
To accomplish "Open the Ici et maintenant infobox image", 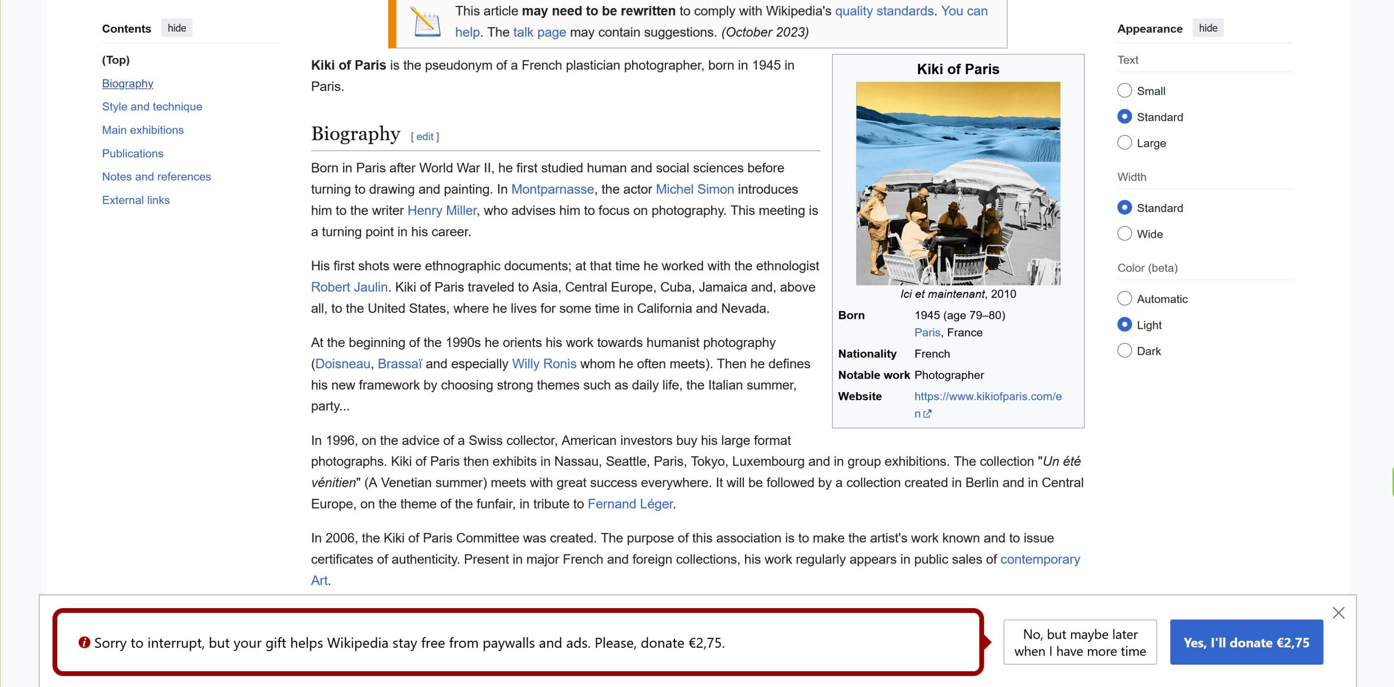I will pos(958,183).
